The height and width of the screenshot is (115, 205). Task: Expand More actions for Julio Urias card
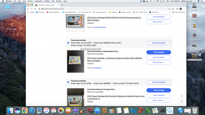click(159, 101)
